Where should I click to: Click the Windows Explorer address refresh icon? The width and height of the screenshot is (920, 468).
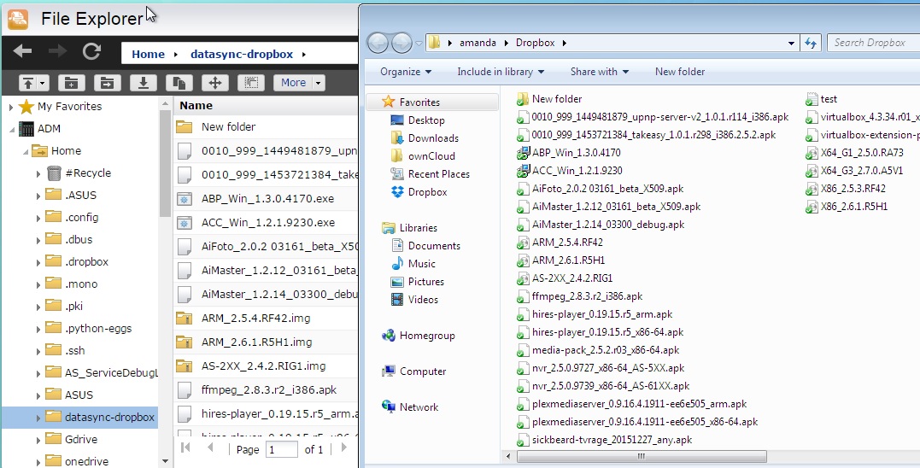[811, 43]
